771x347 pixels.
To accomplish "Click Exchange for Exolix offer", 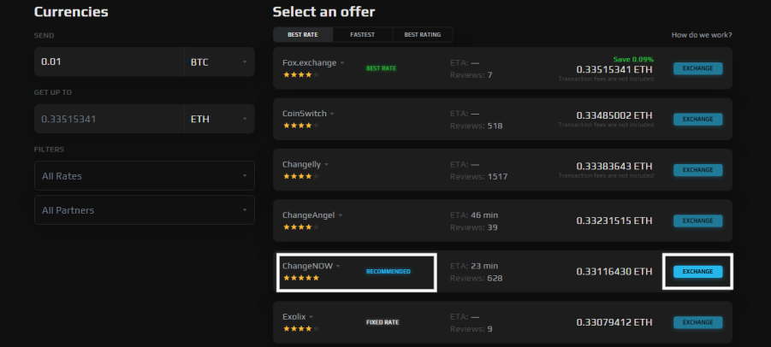I will click(697, 322).
